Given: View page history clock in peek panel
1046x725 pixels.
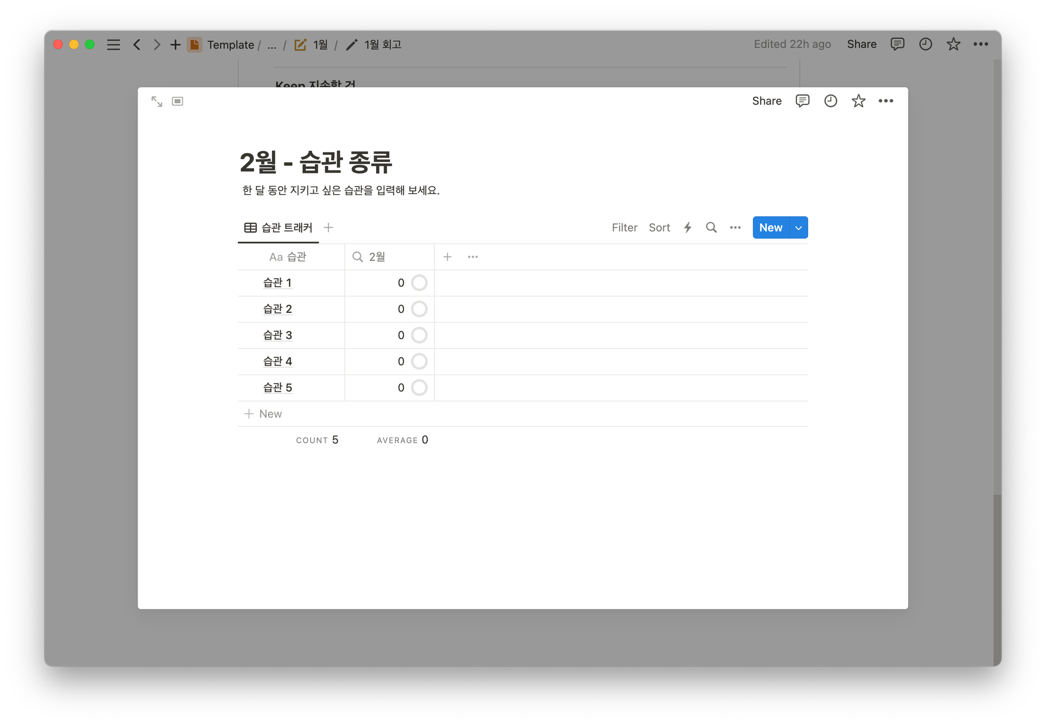Looking at the screenshot, I should pyautogui.click(x=831, y=101).
